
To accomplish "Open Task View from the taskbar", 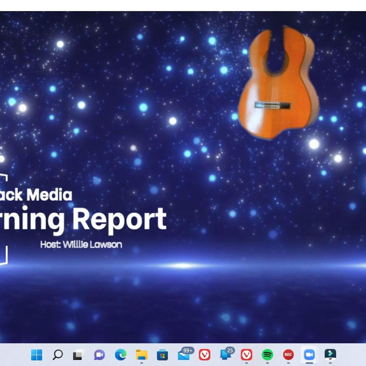I will coord(78,355).
